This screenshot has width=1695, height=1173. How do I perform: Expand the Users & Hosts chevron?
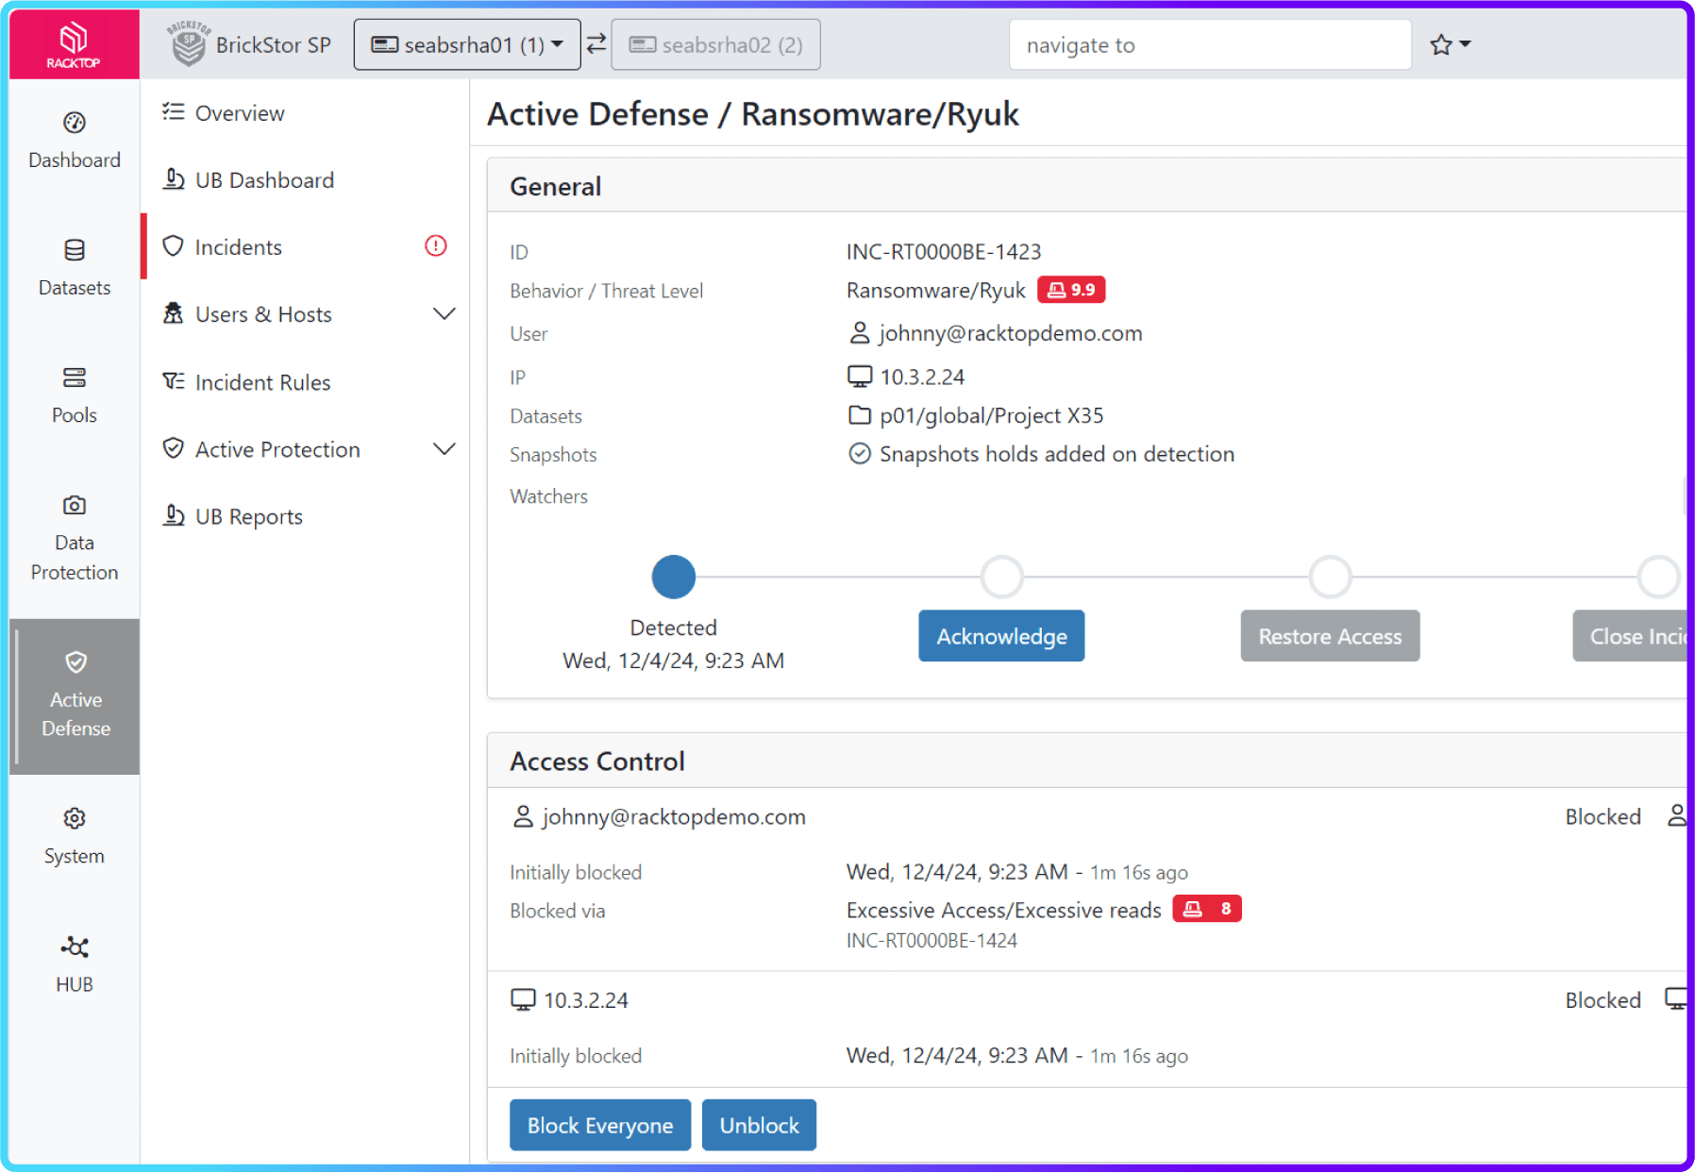point(444,313)
